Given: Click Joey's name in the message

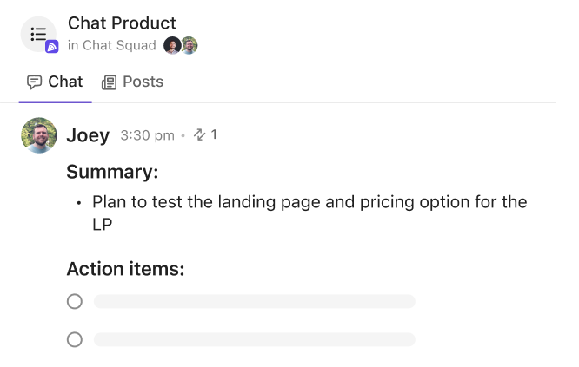Looking at the screenshot, I should (88, 135).
